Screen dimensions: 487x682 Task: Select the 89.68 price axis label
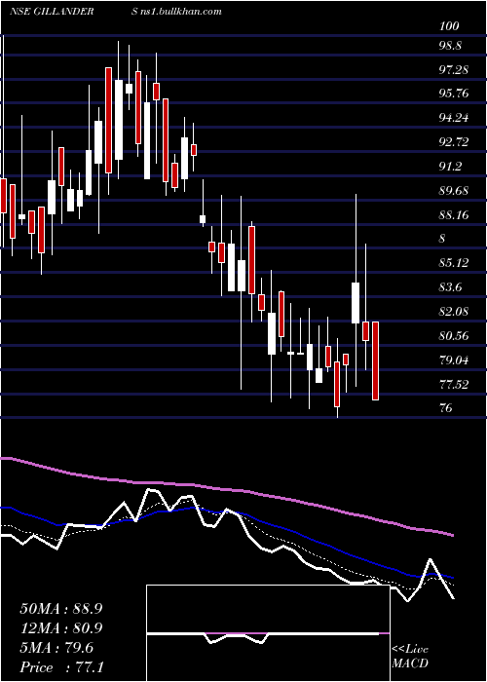(x=454, y=191)
